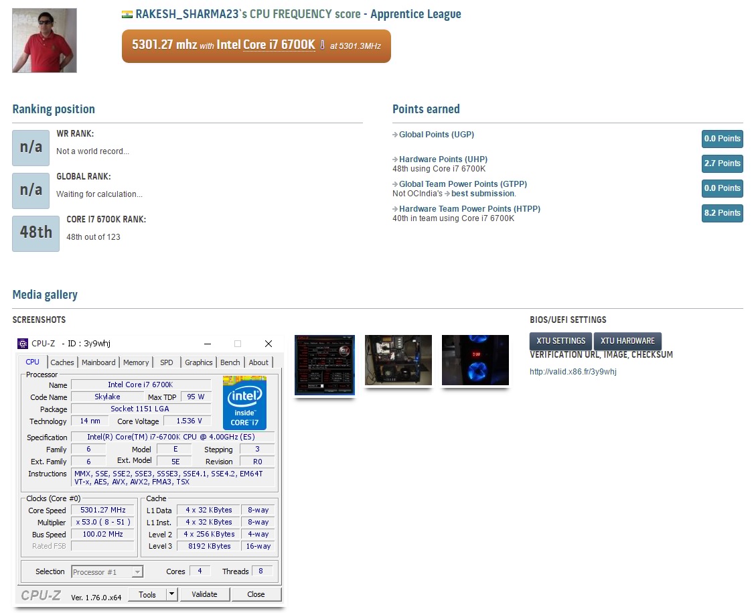
Task: Expand the Tools dropdown arrow in CPU-Z
Action: [171, 594]
